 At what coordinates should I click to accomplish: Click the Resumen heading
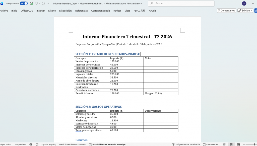[82, 140]
